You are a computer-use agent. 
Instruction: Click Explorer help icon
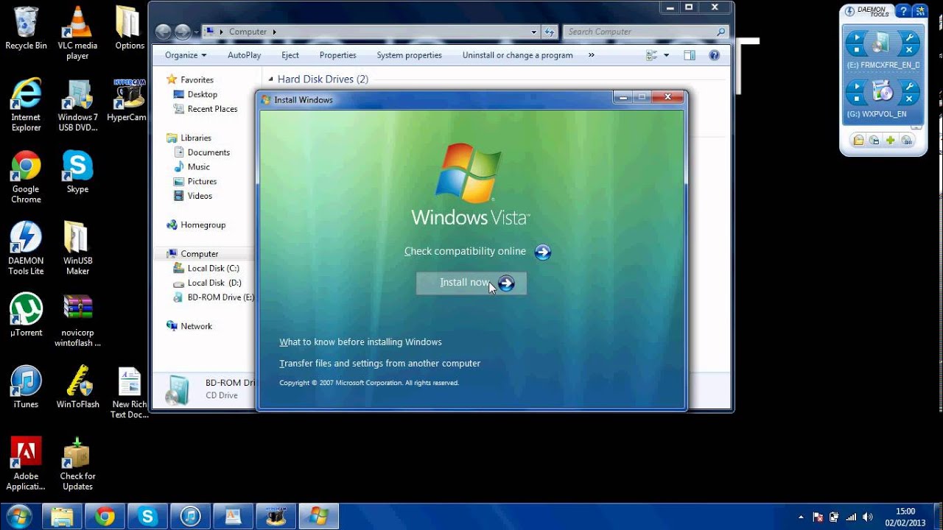point(714,55)
